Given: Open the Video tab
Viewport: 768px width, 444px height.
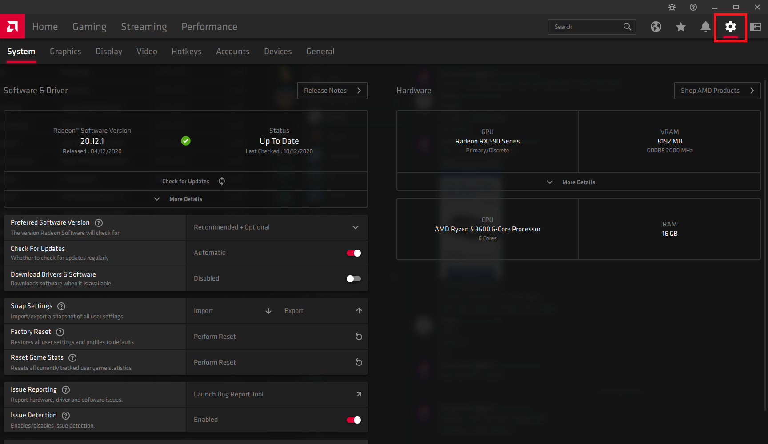Looking at the screenshot, I should (x=147, y=52).
